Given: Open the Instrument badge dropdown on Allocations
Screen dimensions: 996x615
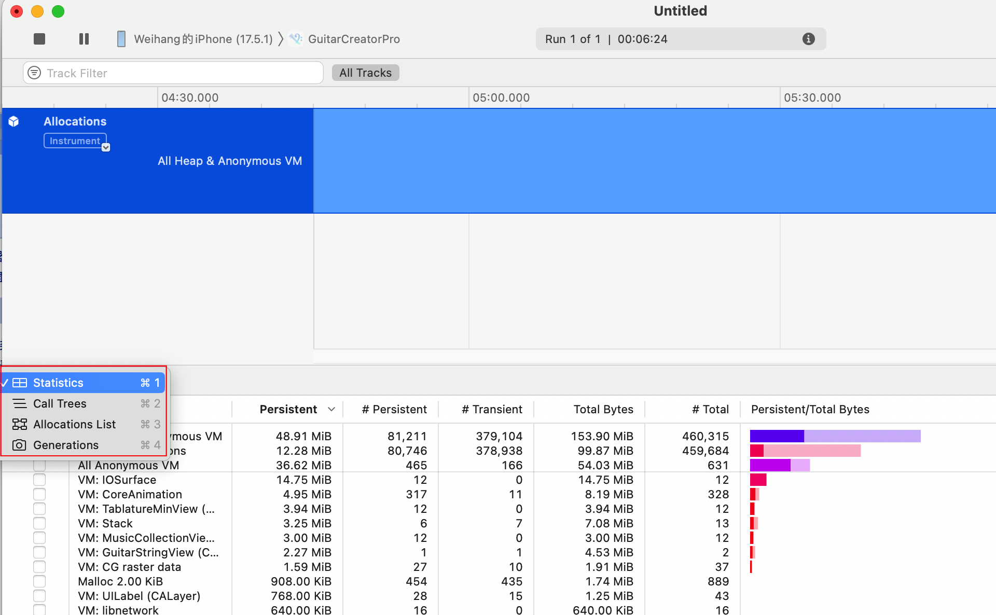Looking at the screenshot, I should (106, 147).
